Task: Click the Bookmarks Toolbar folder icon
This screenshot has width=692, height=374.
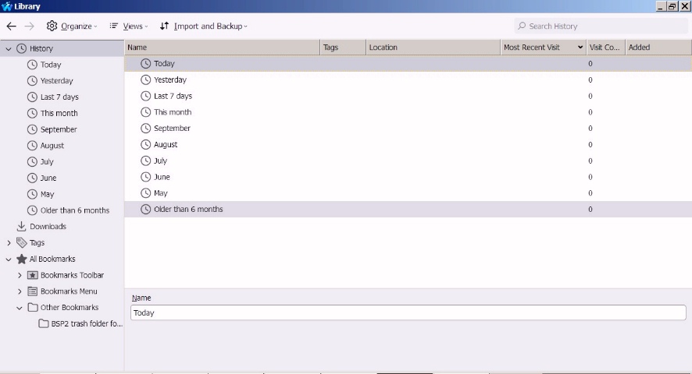Action: [32, 275]
